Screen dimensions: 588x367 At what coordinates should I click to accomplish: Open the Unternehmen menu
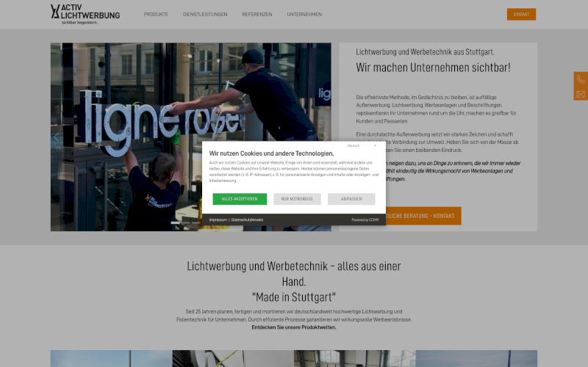[x=304, y=15]
